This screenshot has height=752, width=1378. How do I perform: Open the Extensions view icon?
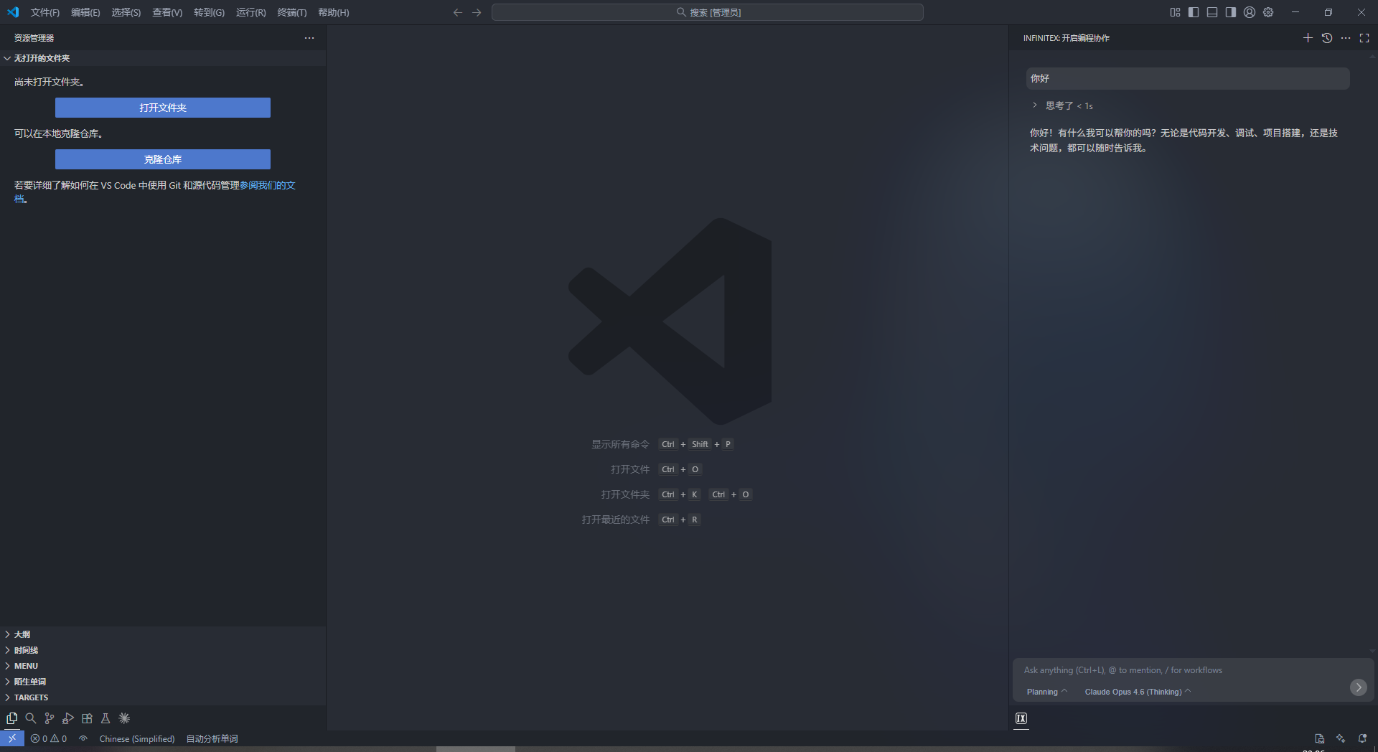(87, 718)
